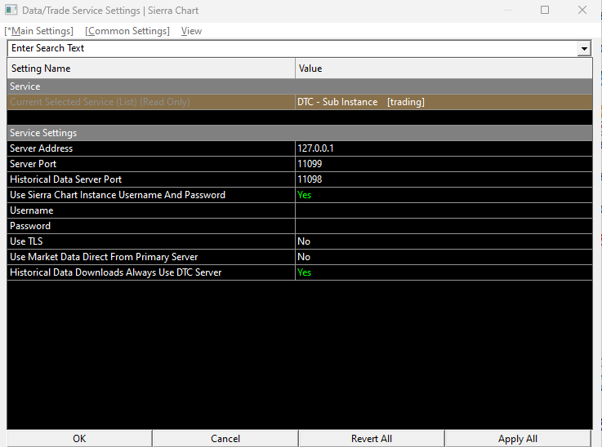Toggle Use Sierra Chart Instance Username And Password Yes value
The width and height of the screenshot is (602, 447).
[444, 195]
